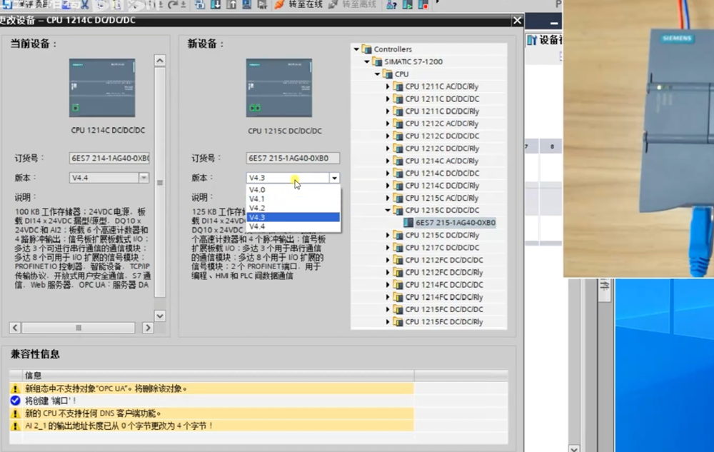Collapse the CPU 1215C DC/DC/DC tree node
714x452 pixels.
388,211
